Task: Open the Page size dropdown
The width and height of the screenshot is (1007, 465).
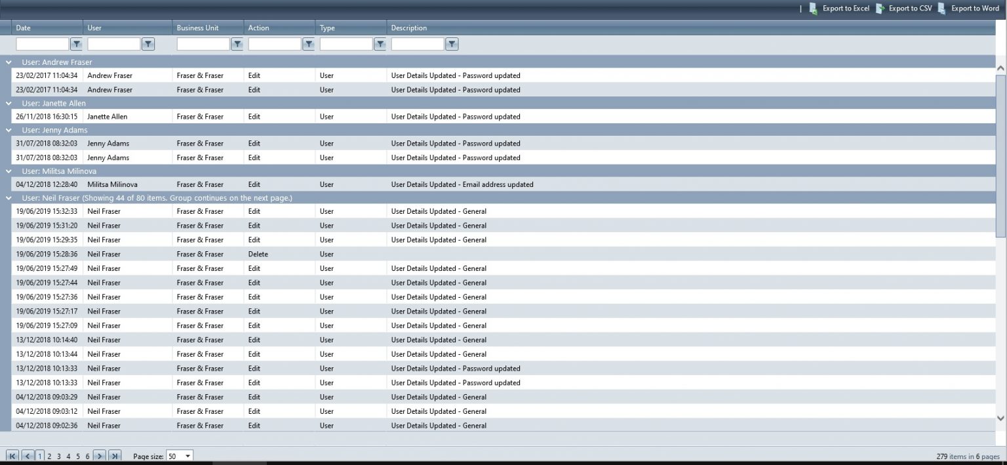Action: (x=180, y=456)
